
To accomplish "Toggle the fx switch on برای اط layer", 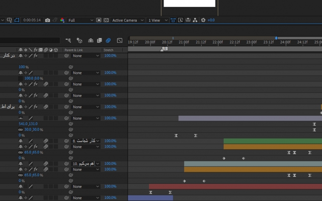I will 36,107.
